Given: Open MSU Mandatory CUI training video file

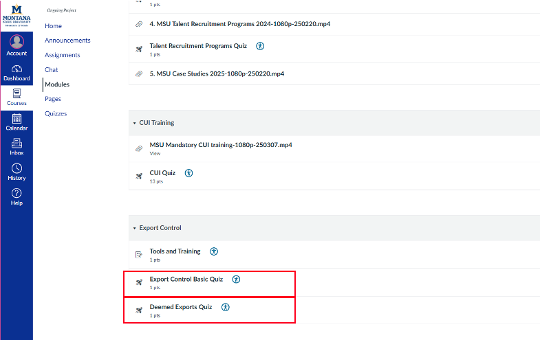Looking at the screenshot, I should 220,145.
